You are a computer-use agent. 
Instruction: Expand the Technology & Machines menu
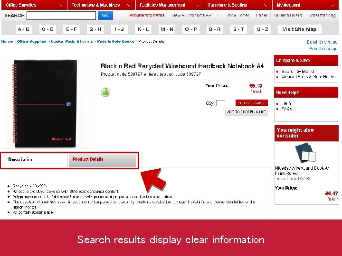[x=102, y=5]
